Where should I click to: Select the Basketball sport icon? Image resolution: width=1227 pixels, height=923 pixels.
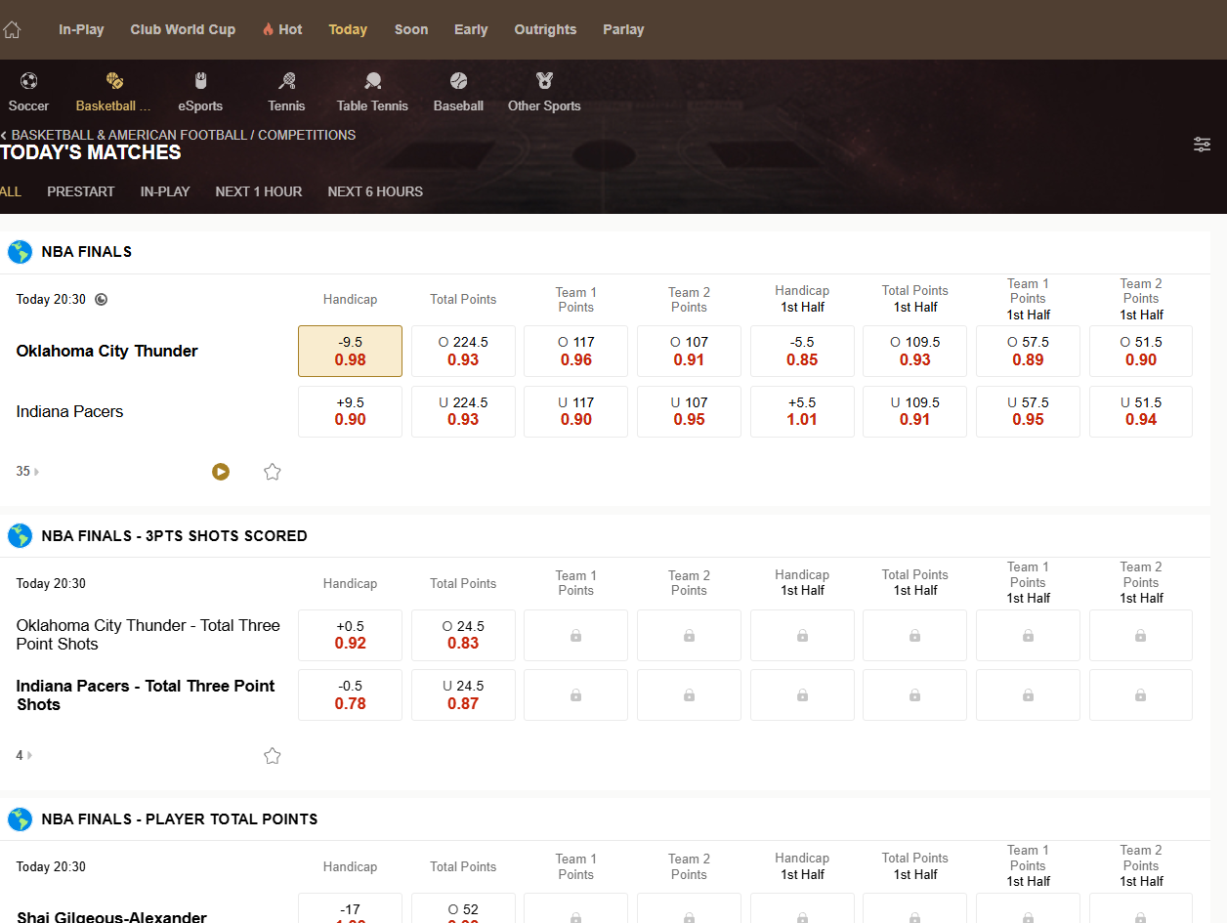pos(114,81)
